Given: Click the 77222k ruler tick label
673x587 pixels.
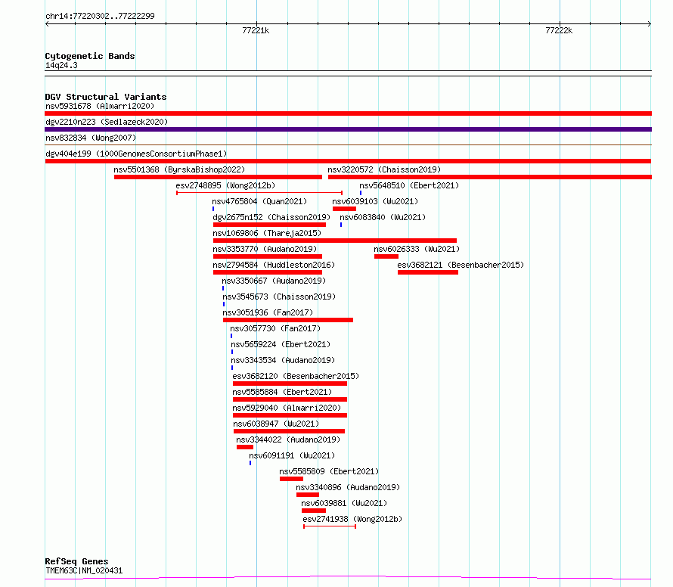Looking at the screenshot, I should pos(559,30).
